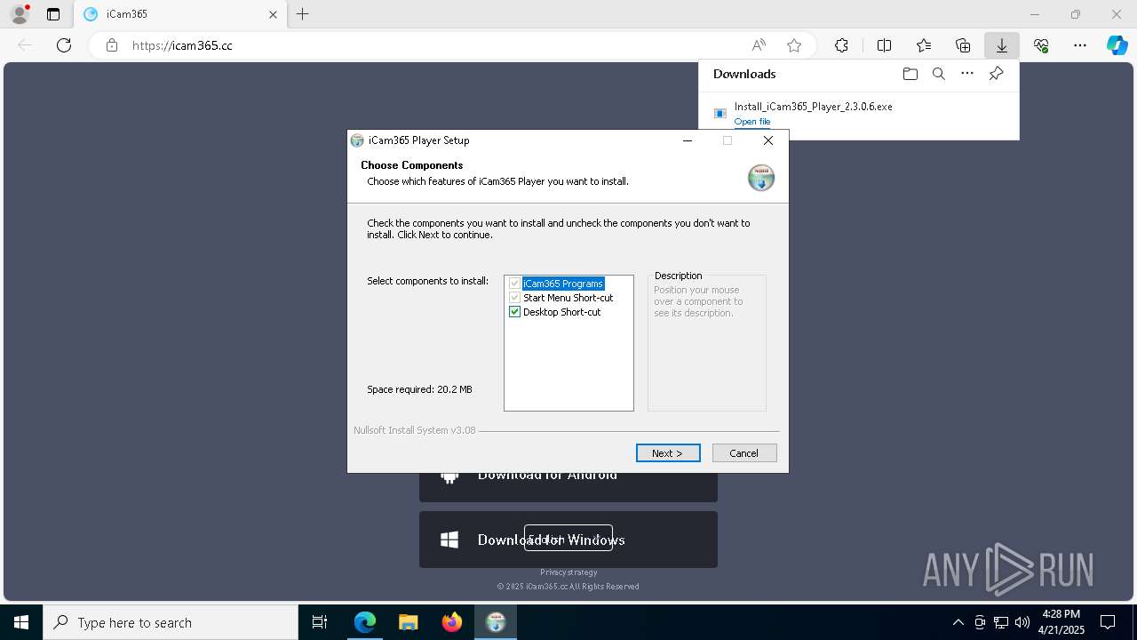
Task: Launch Microsoft Edge from taskbar
Action: 365,622
